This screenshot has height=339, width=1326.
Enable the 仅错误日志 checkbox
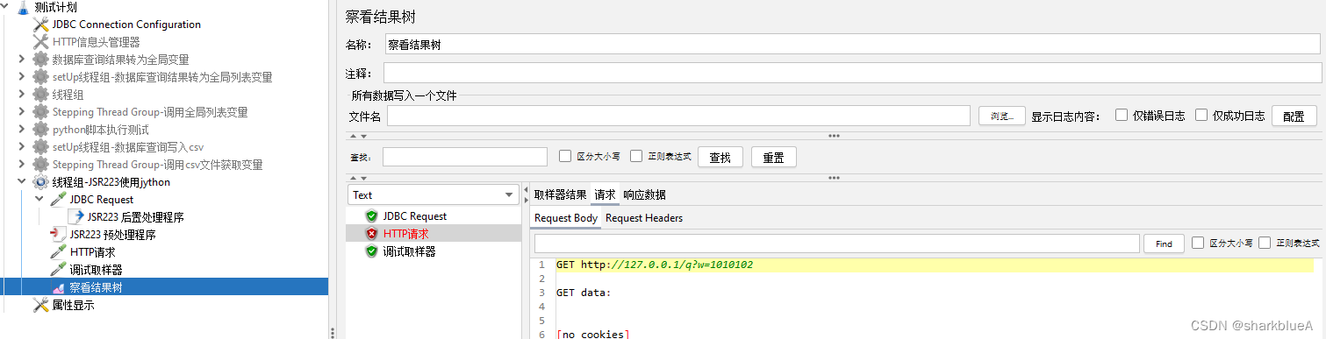(x=1122, y=115)
